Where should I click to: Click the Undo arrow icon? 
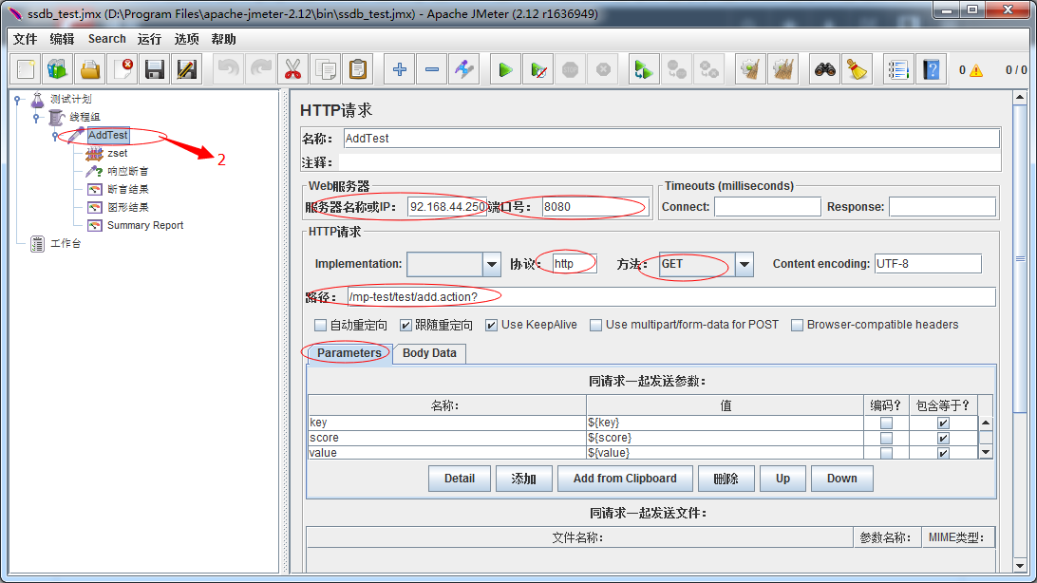pos(228,68)
